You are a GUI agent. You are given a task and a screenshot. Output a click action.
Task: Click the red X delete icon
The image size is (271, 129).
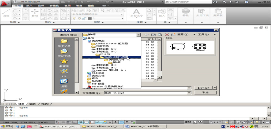(x=167, y=35)
